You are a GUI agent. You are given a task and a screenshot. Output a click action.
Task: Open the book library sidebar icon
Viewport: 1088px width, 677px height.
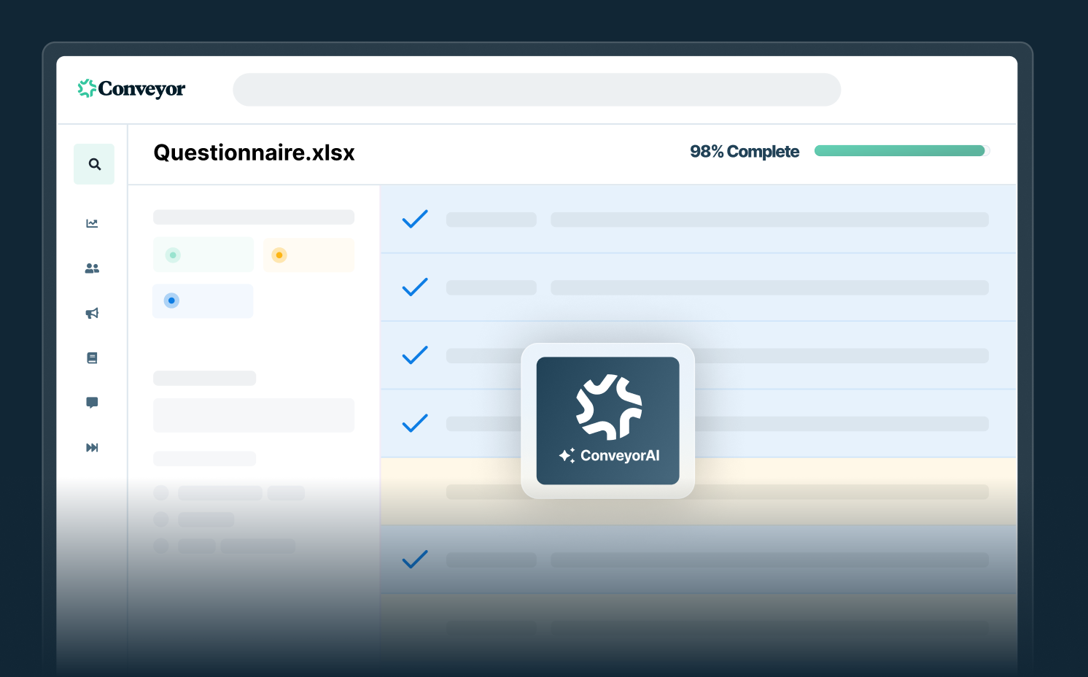(x=92, y=357)
